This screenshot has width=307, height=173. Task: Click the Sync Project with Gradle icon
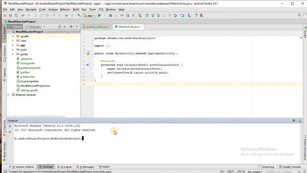147,15
